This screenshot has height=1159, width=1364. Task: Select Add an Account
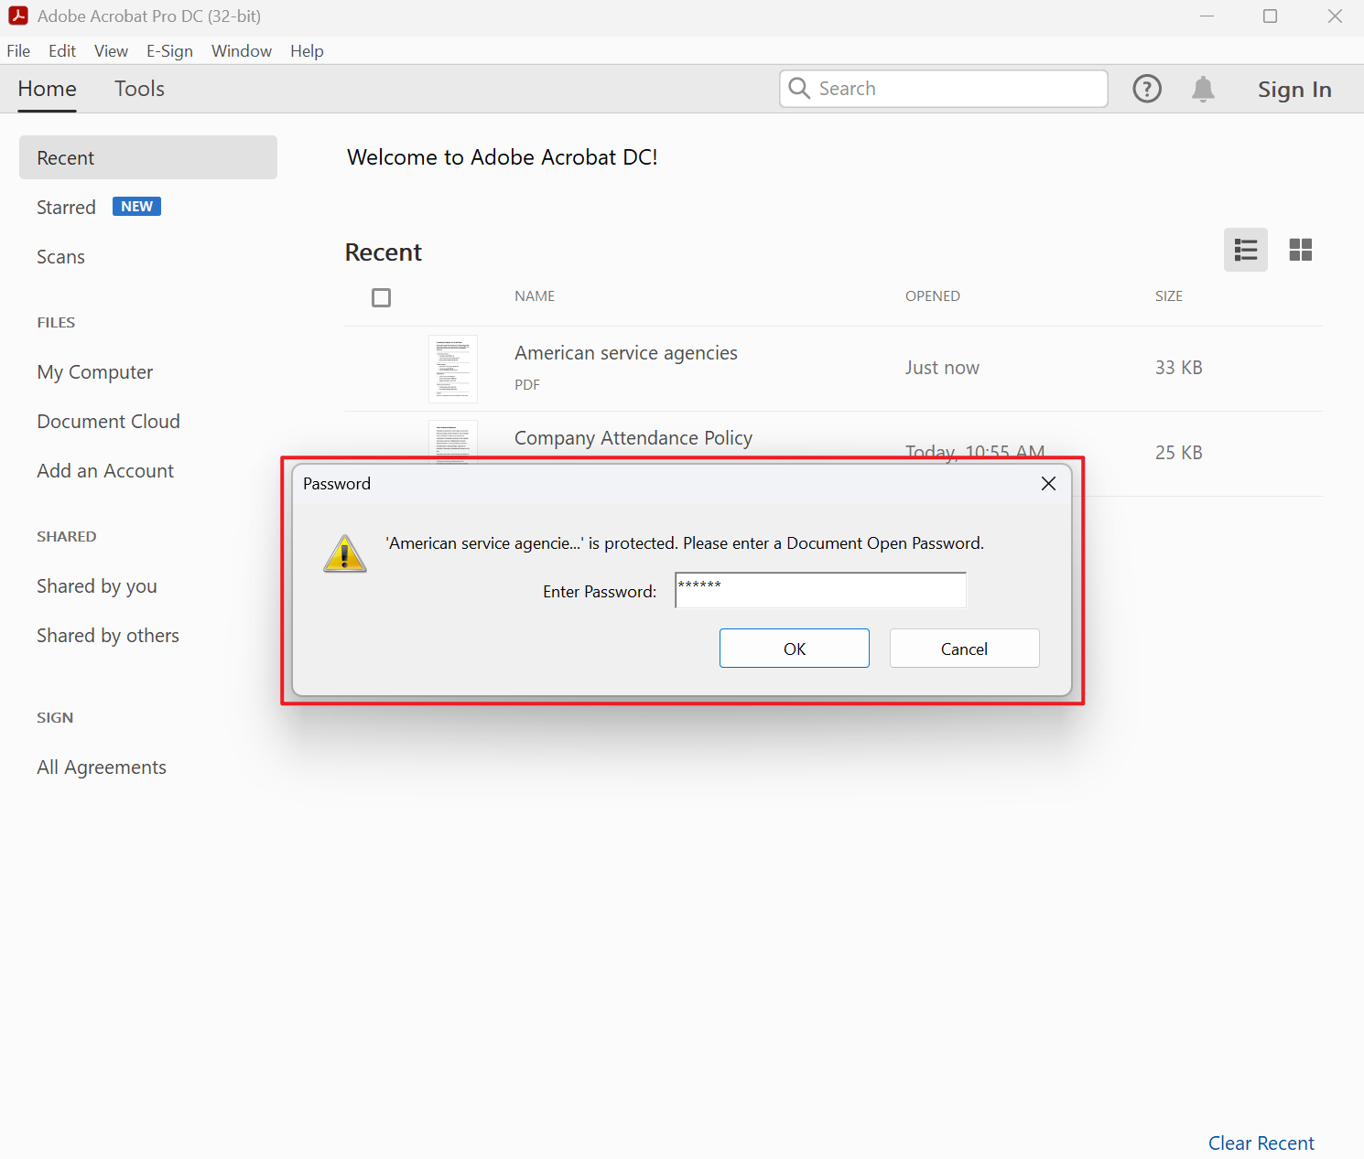coord(105,471)
